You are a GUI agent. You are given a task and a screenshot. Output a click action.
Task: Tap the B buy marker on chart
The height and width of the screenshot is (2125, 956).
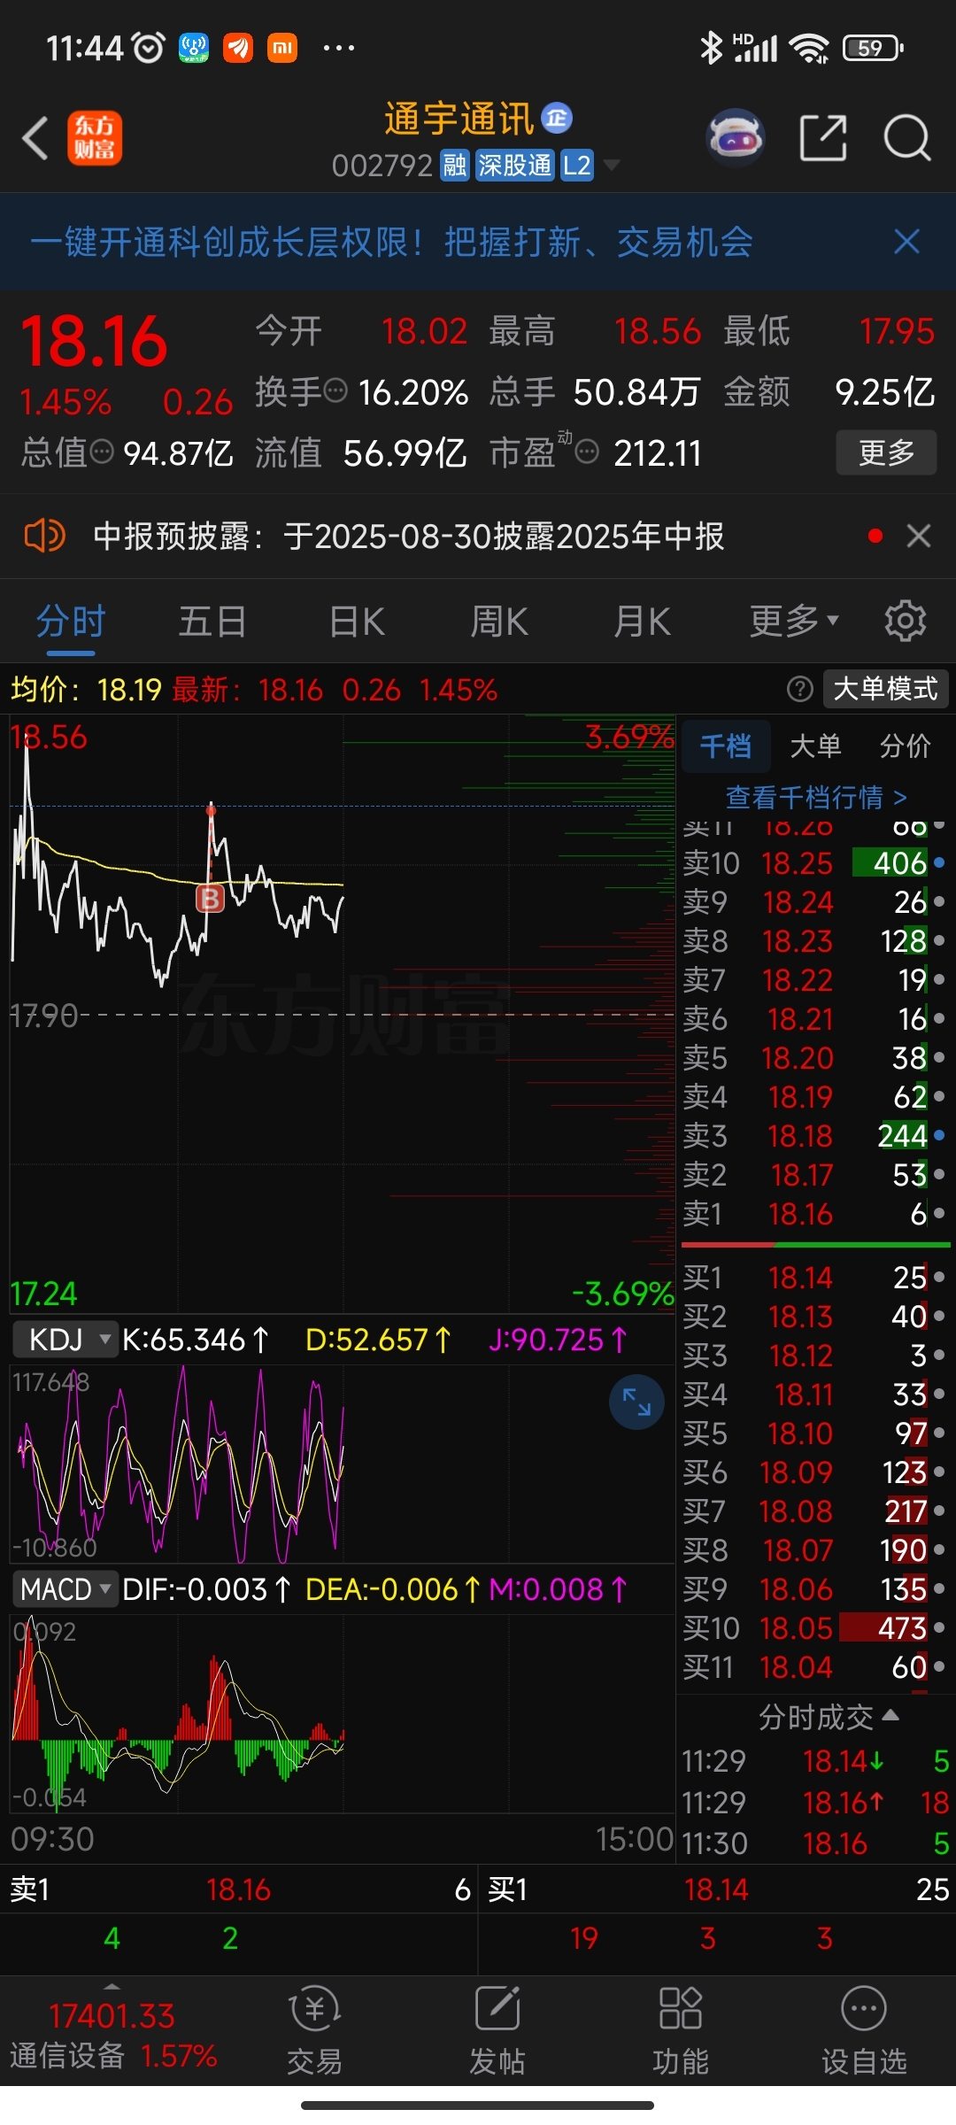click(x=210, y=899)
